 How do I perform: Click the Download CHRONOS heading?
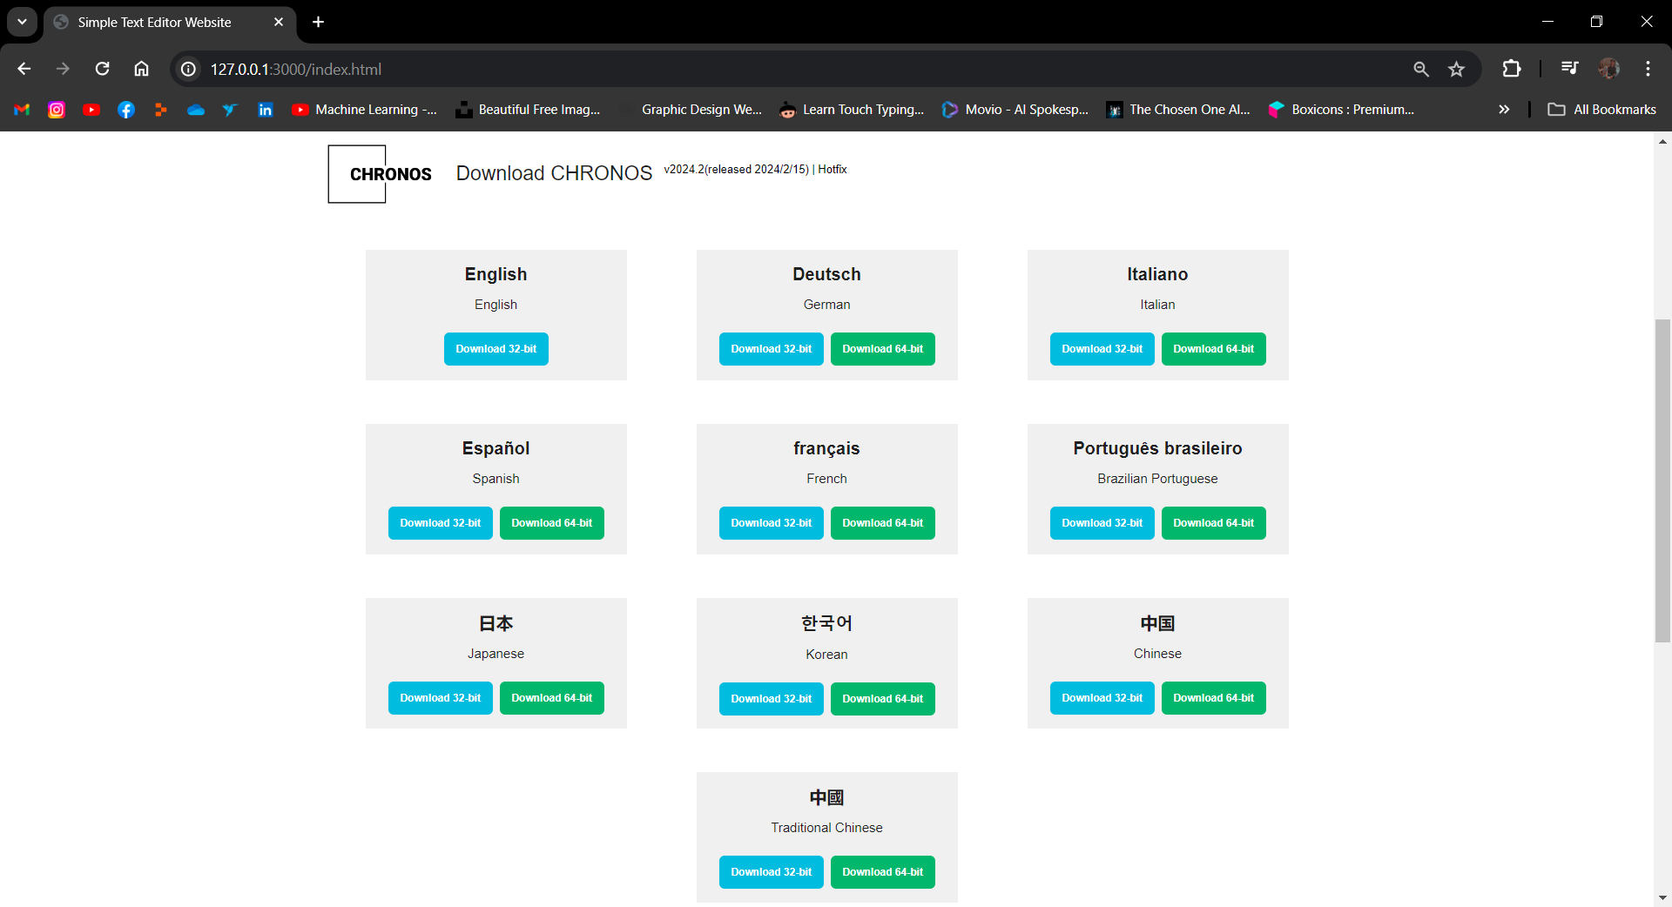(x=554, y=173)
